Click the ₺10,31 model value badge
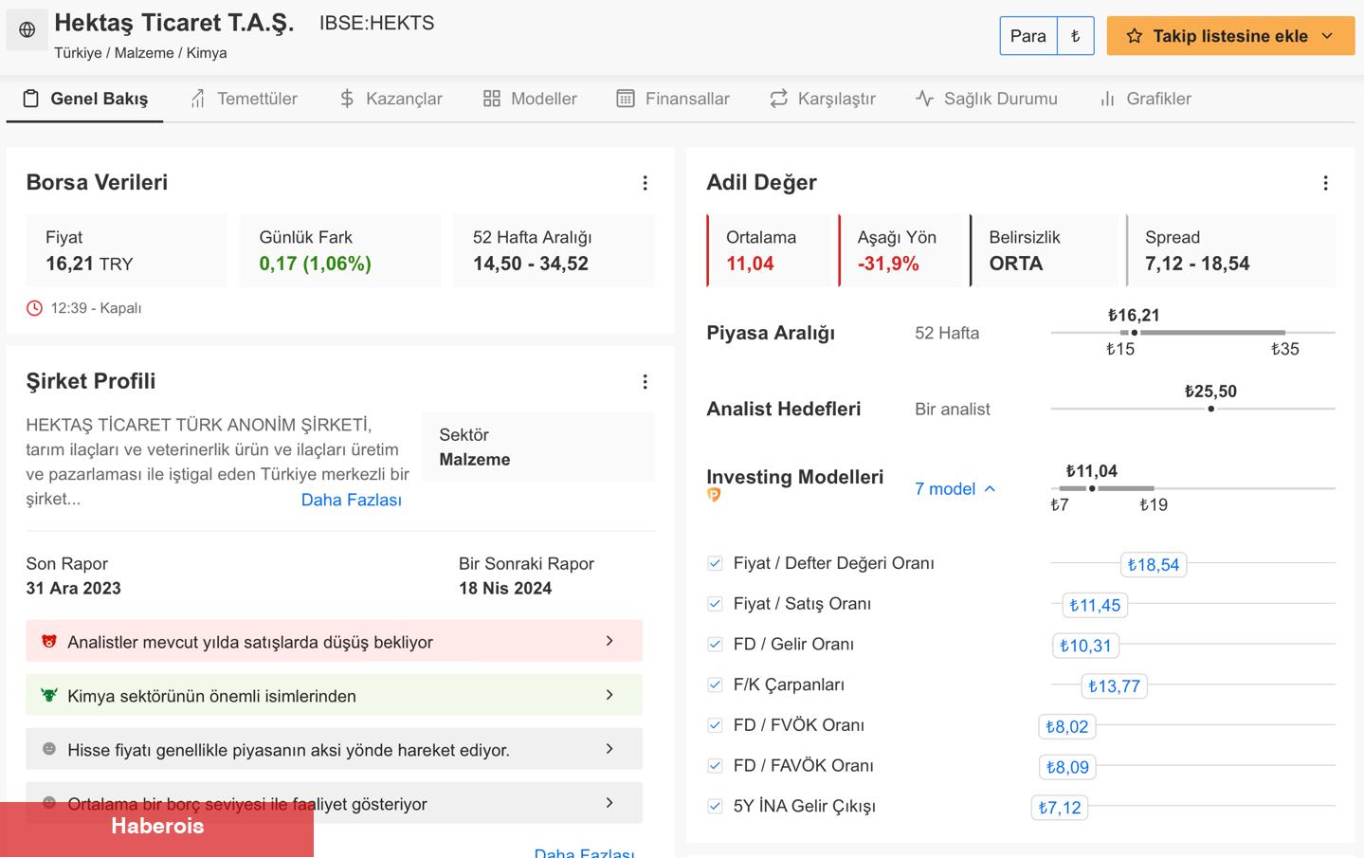1364x858 pixels. click(x=1085, y=646)
